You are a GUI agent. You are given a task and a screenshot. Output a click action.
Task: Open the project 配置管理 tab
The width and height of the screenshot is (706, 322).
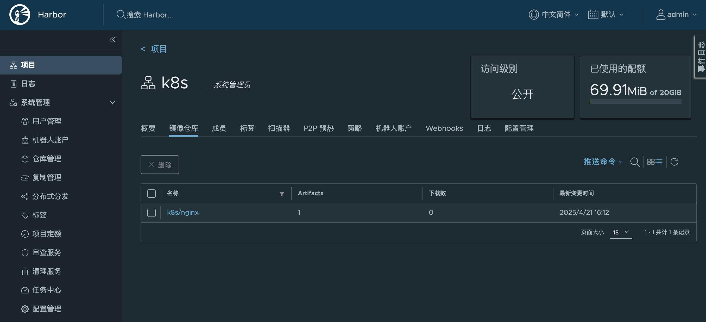[x=519, y=128]
